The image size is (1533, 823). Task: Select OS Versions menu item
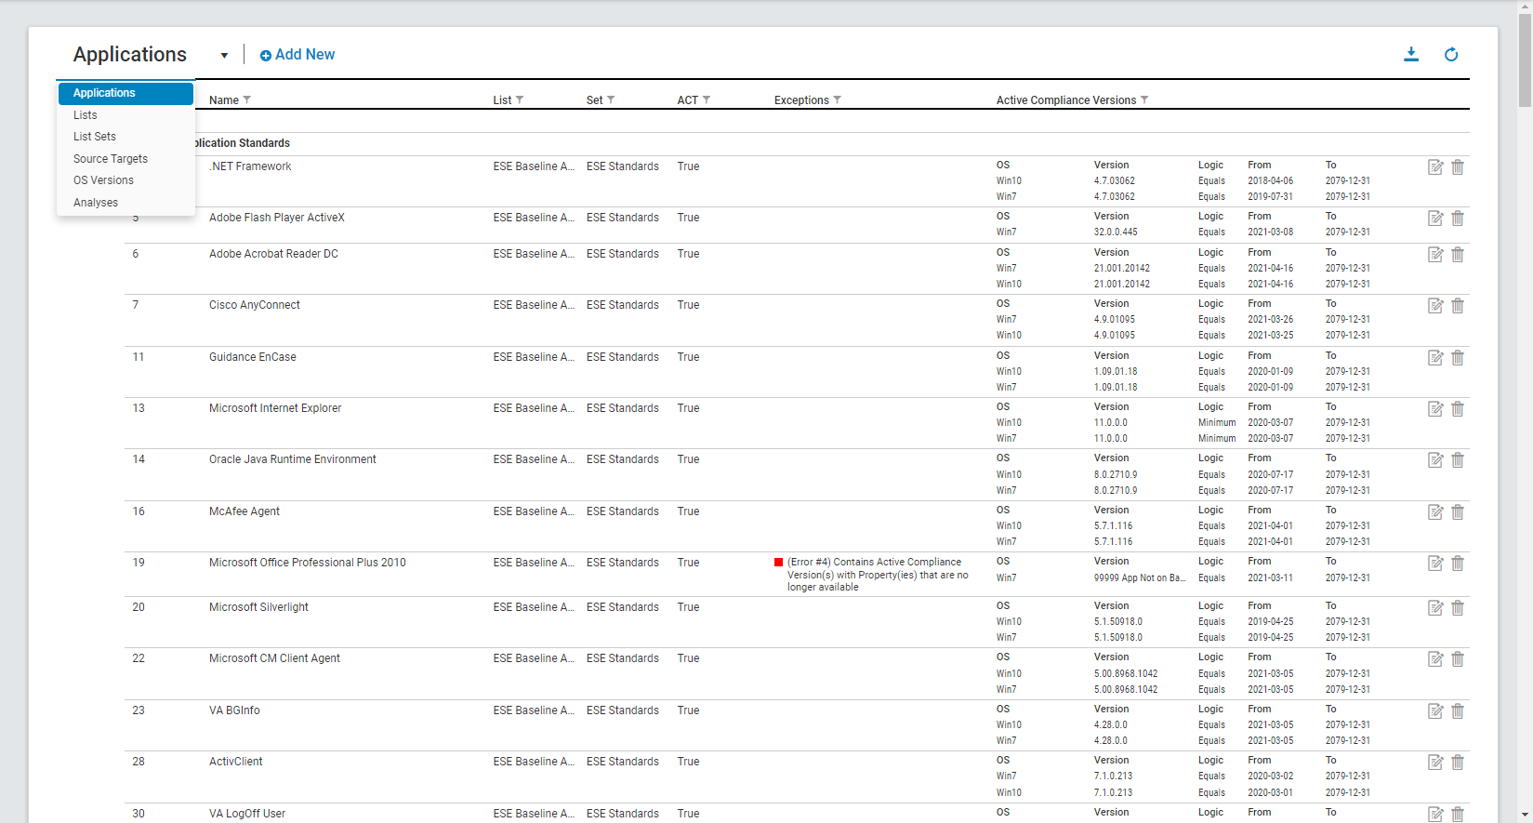126,180
